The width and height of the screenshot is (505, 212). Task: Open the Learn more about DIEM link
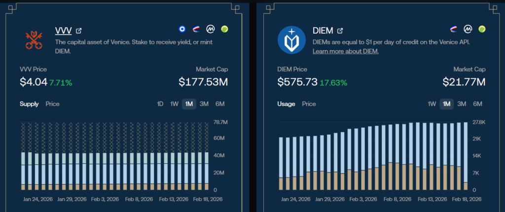(346, 51)
